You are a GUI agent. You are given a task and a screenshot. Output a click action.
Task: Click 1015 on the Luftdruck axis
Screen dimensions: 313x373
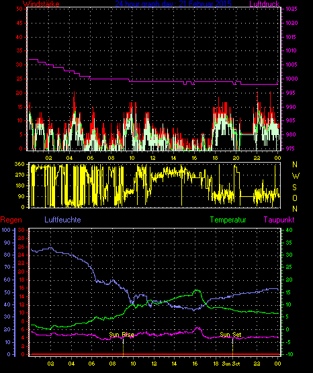tap(292, 37)
